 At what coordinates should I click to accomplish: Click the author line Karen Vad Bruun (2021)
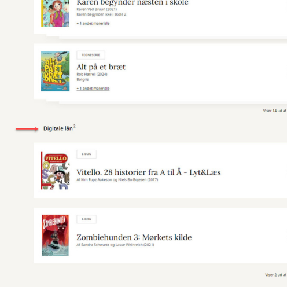tap(97, 9)
